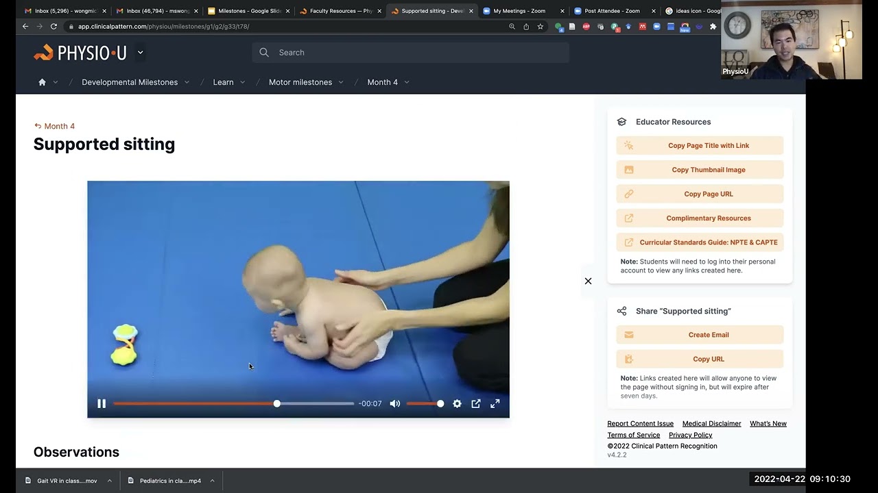Open the Medical Disclaimer link
The width and height of the screenshot is (878, 493).
pyautogui.click(x=711, y=424)
